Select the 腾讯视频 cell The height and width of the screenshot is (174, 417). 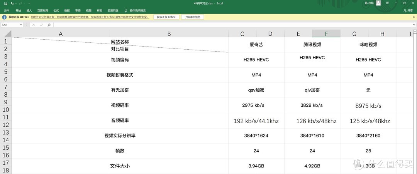312,45
